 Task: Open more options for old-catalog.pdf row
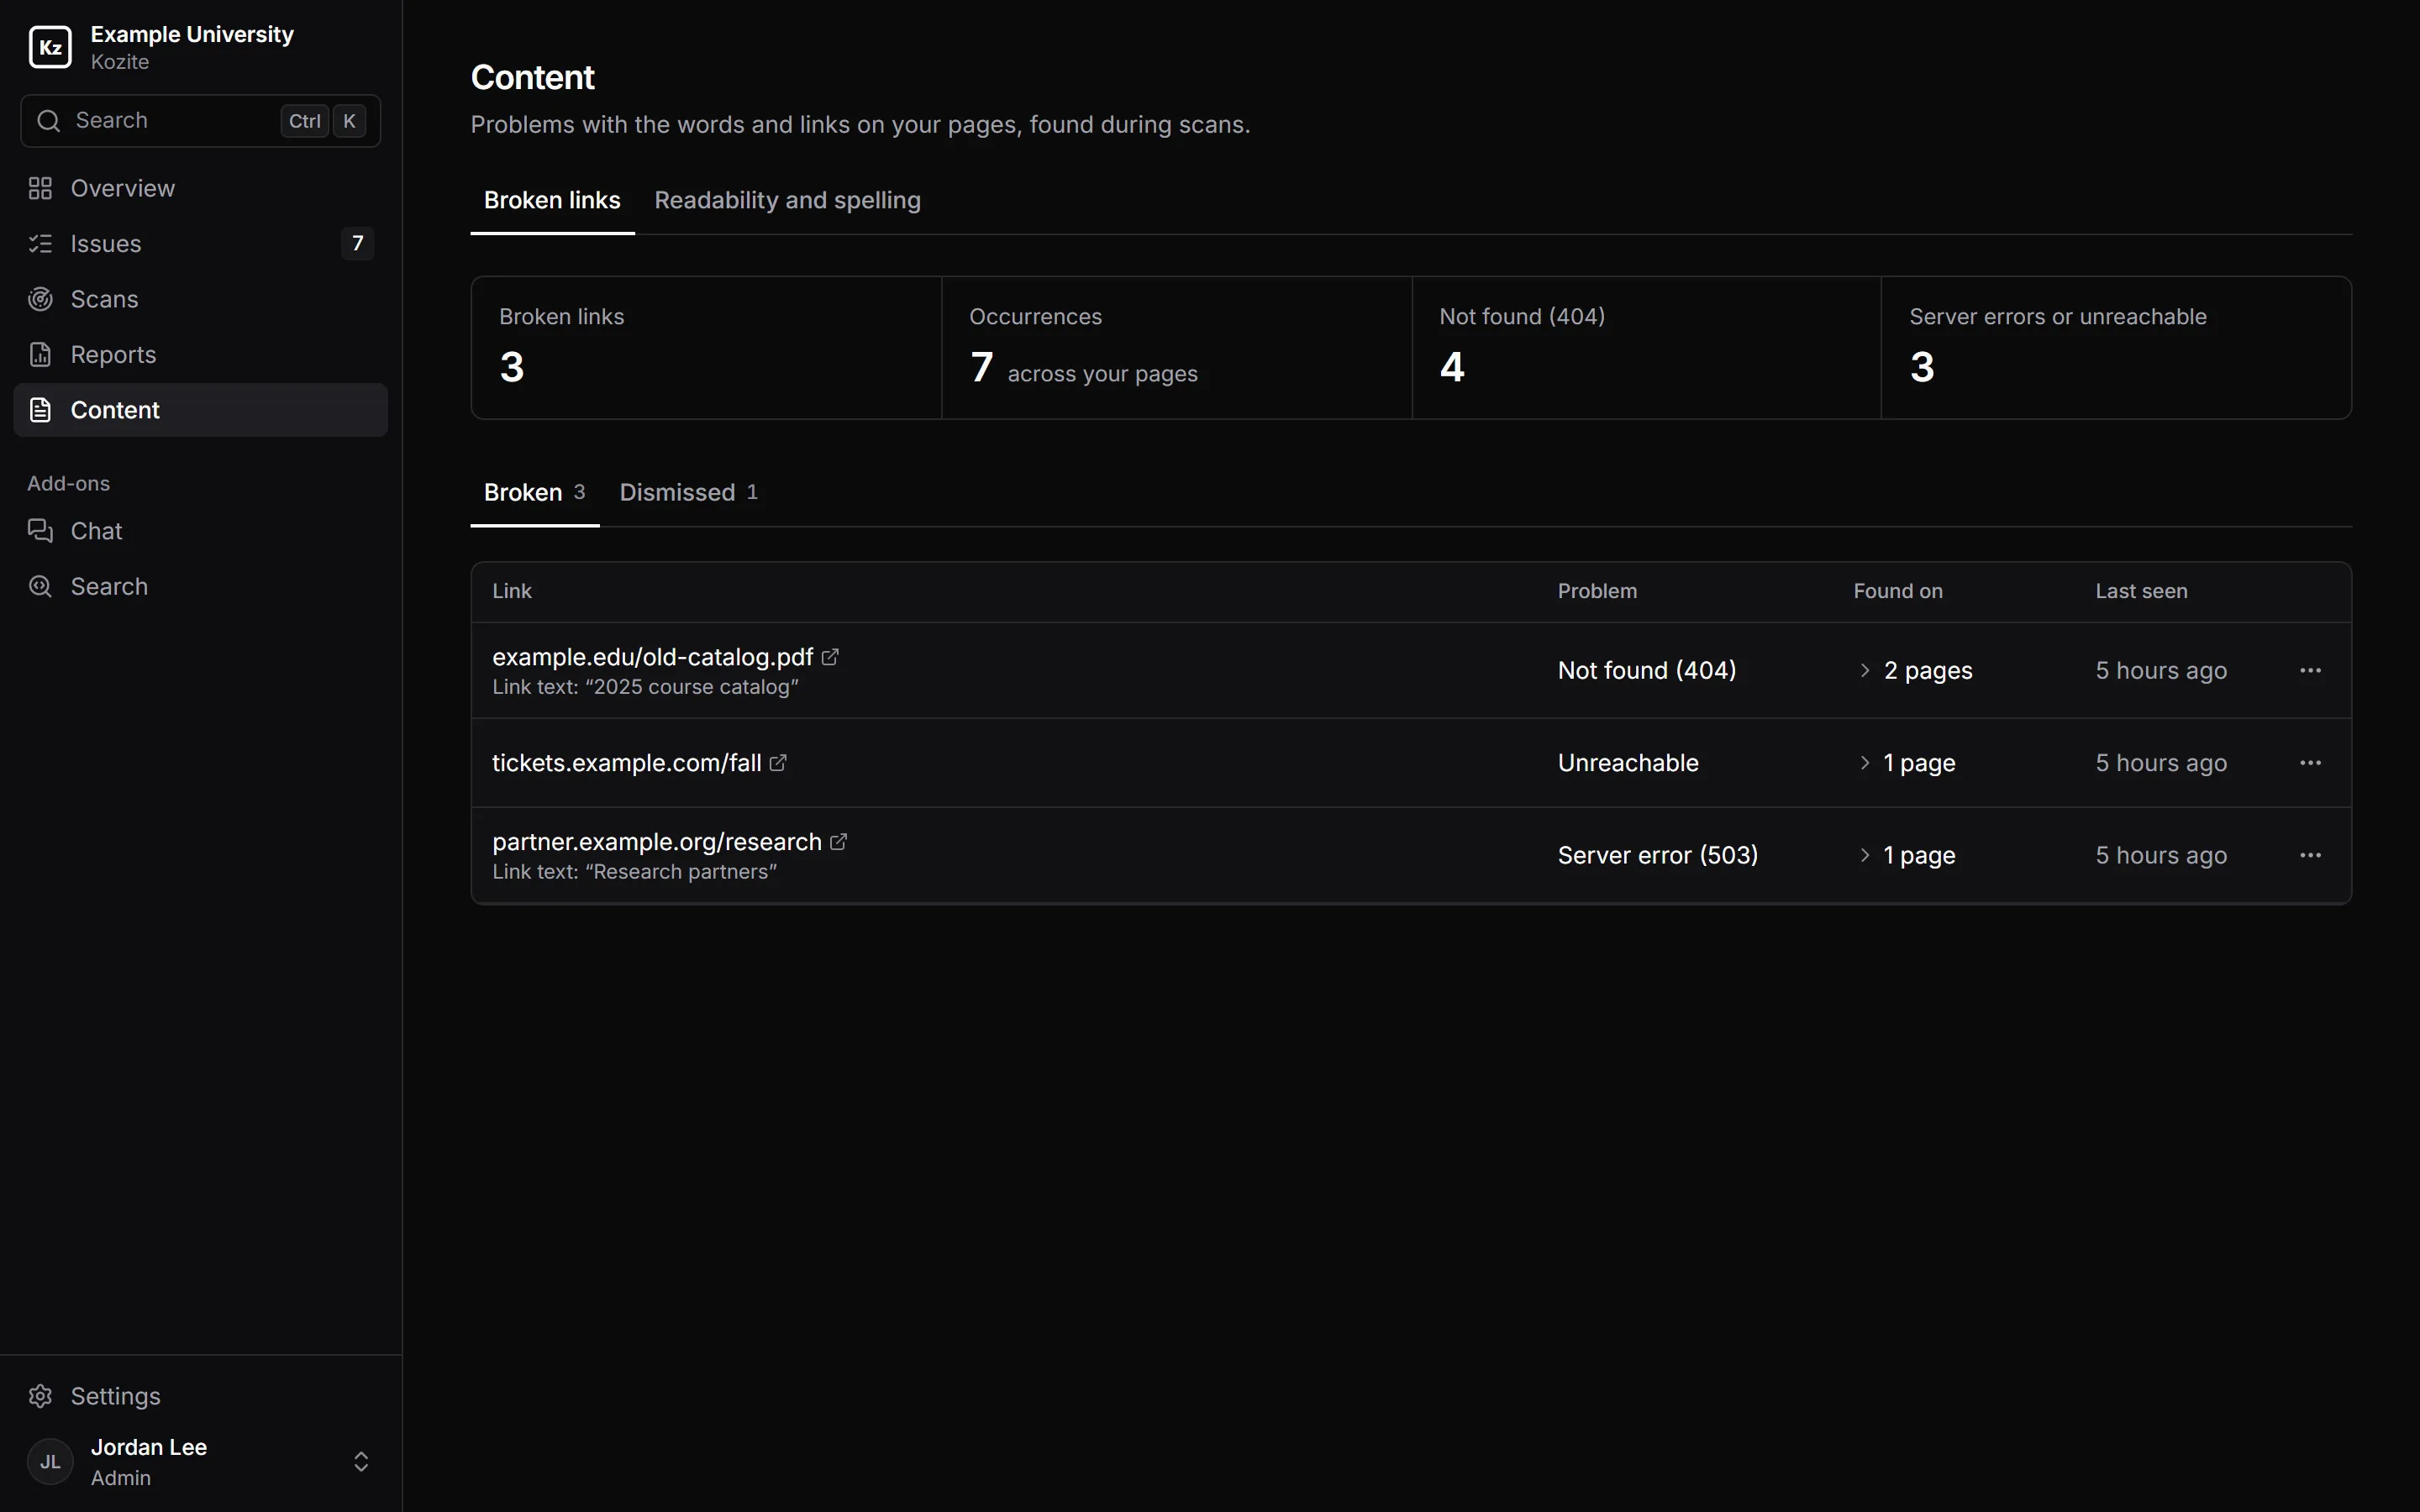tap(2310, 670)
